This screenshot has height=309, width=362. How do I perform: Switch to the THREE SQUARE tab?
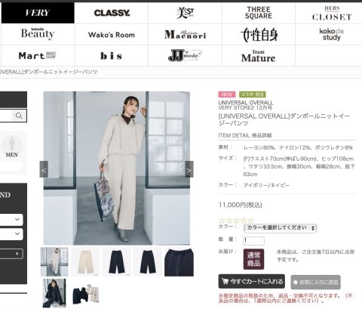tap(259, 13)
